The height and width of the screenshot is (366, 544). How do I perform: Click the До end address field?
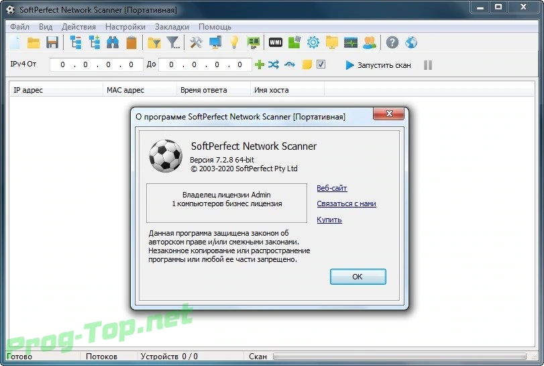click(x=205, y=64)
